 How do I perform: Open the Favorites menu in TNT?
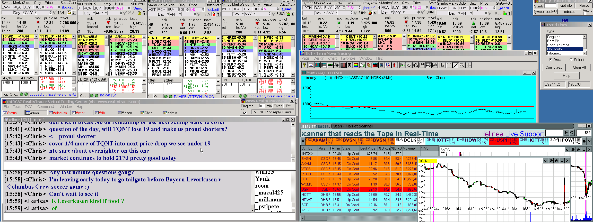[348, 58]
